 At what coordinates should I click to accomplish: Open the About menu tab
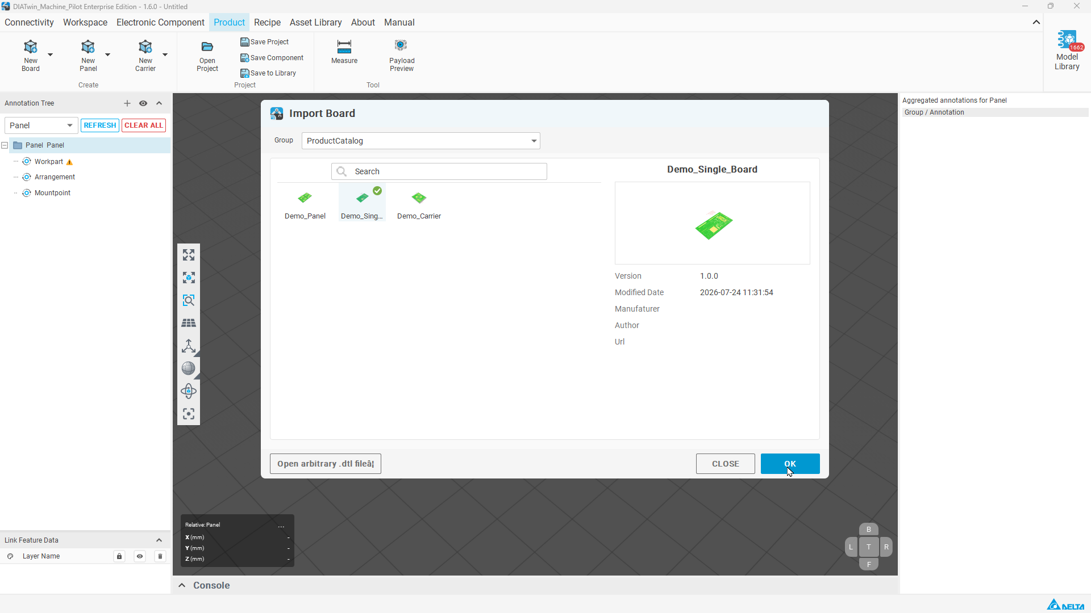(x=363, y=22)
